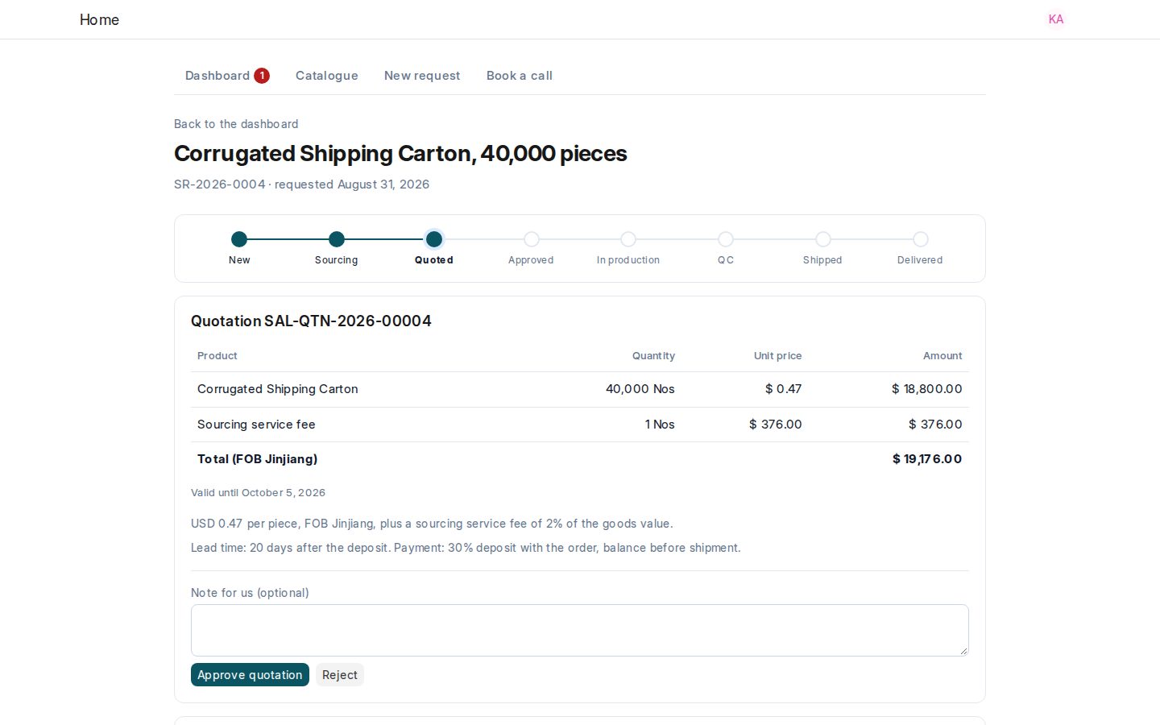The height and width of the screenshot is (725, 1160).
Task: Click the Approved step marker
Action: pyautogui.click(x=532, y=239)
